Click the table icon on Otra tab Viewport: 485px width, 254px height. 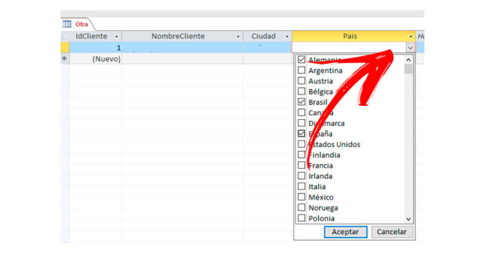pyautogui.click(x=66, y=24)
